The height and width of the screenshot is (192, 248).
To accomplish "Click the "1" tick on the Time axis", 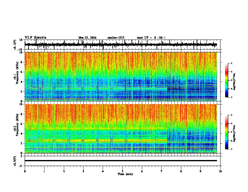I will pyautogui.click(x=44, y=171).
